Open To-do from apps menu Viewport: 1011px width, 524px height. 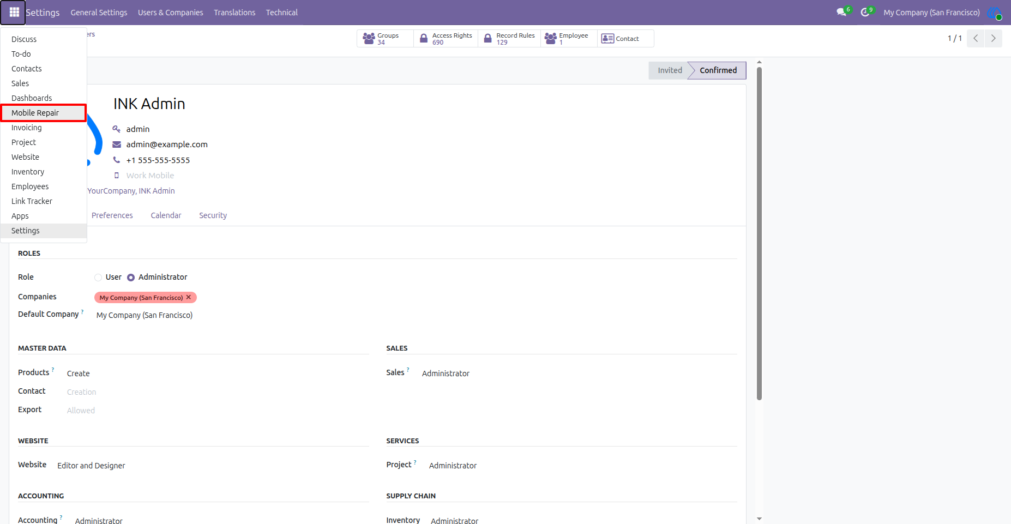pos(44,54)
